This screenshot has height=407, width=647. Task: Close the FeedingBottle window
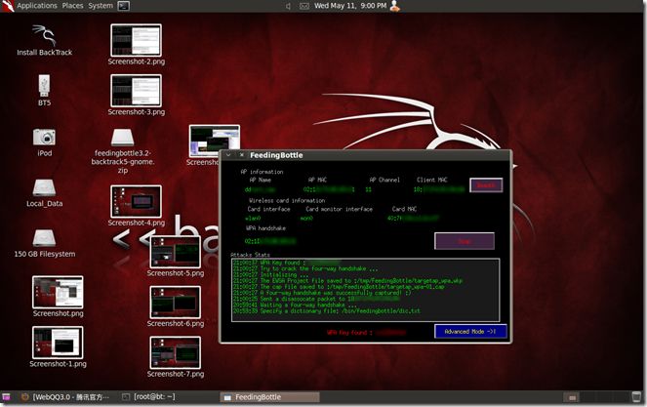tap(241, 155)
